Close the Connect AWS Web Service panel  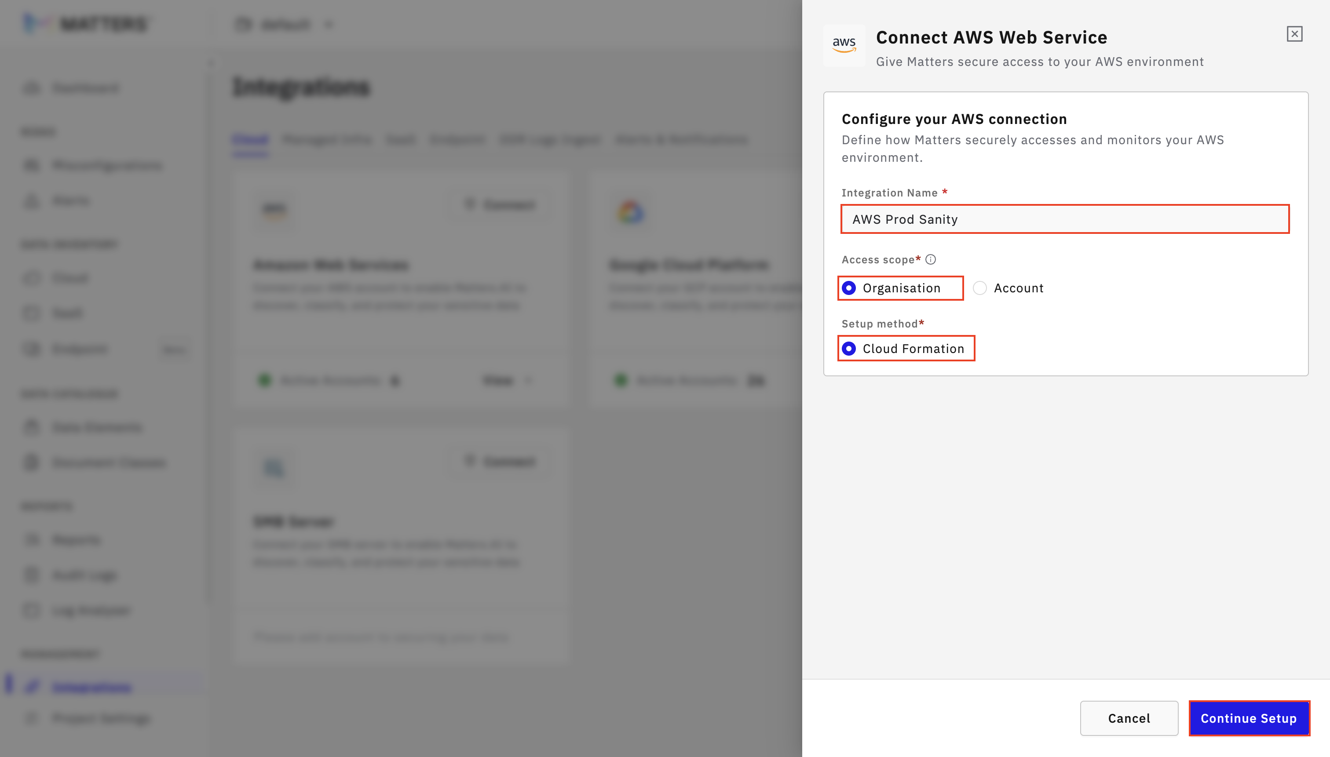(x=1294, y=34)
